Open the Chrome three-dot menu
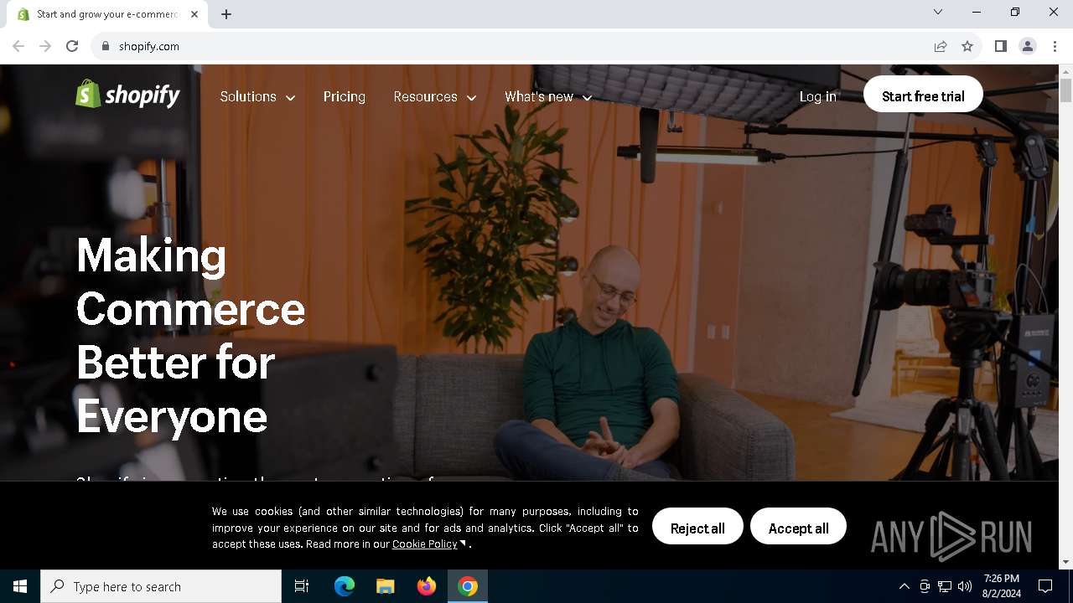Image resolution: width=1073 pixels, height=603 pixels. pos(1055,46)
